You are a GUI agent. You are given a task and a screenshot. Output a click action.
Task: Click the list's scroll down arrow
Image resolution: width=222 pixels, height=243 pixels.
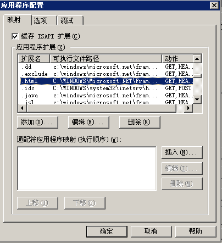(x=197, y=100)
